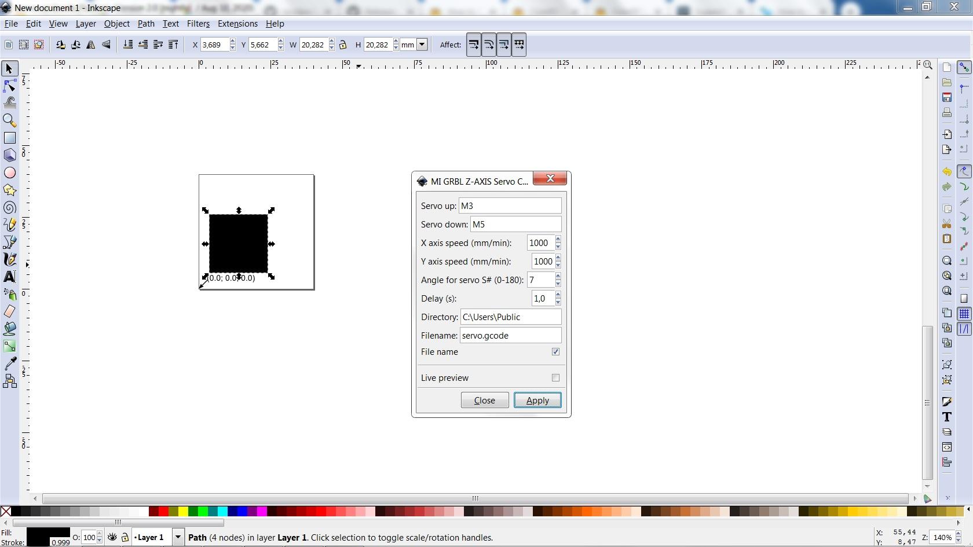This screenshot has width=973, height=547.
Task: Pick the yellow palette swatch
Action: coord(183,512)
